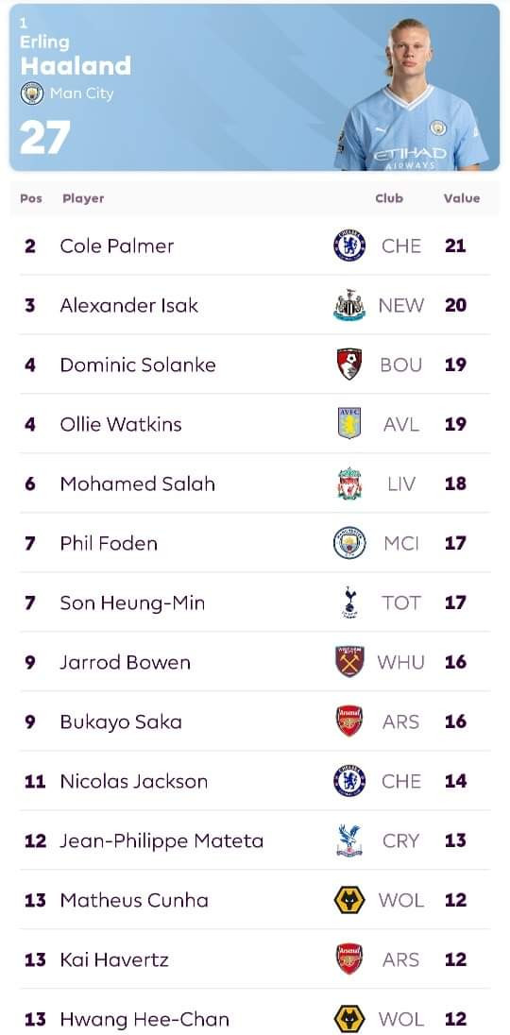Click the Haaland name in top banner
The width and height of the screenshot is (510, 1035).
point(76,64)
